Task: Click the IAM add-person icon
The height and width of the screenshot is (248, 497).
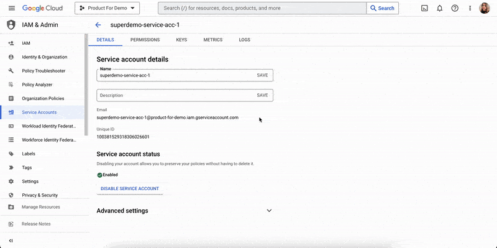Action: click(x=11, y=43)
